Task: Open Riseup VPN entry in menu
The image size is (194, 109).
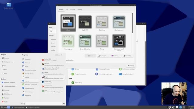Action: click(x=52, y=82)
